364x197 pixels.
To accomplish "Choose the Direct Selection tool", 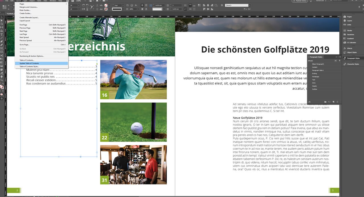I will [2, 20].
